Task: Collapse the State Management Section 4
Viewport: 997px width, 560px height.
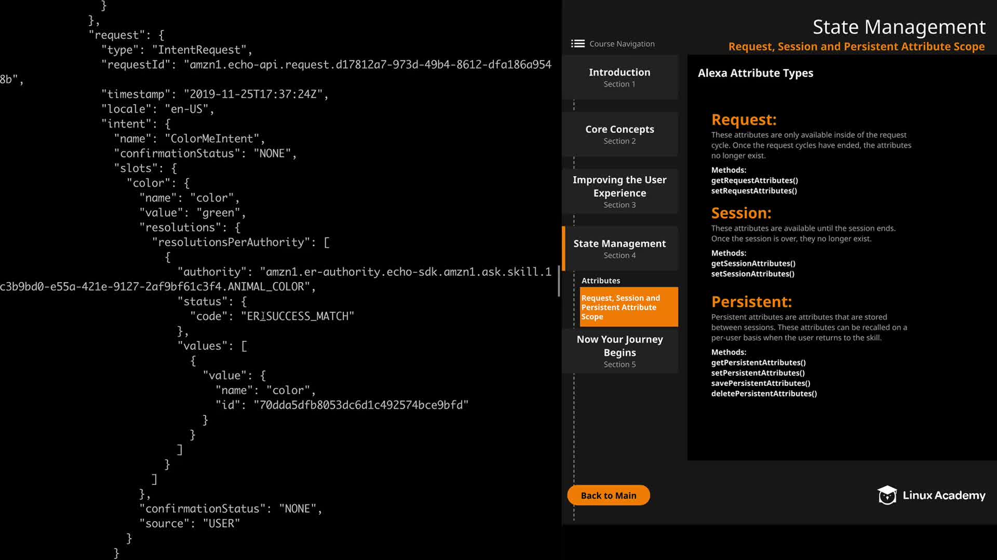Action: pyautogui.click(x=619, y=248)
